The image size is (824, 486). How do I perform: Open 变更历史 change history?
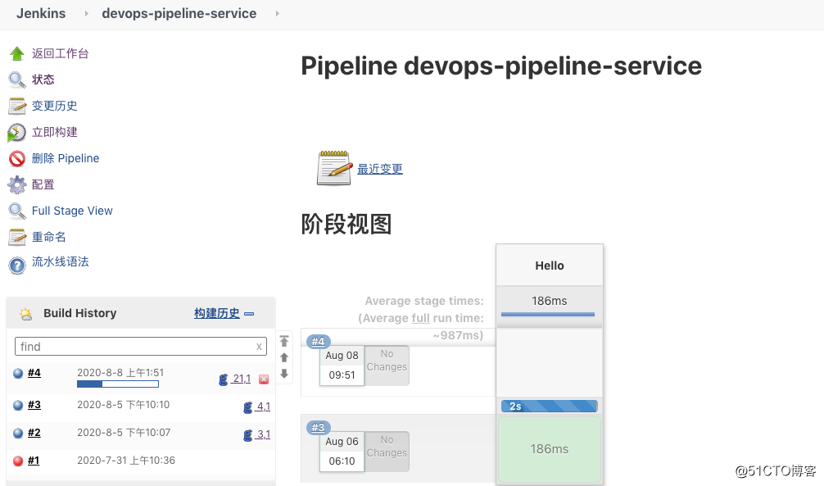tap(55, 106)
